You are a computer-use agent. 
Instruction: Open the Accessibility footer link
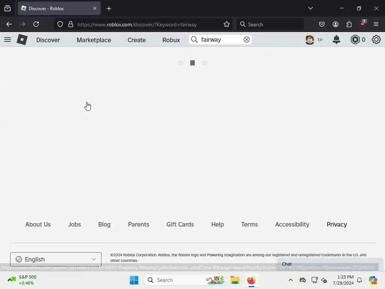(292, 224)
